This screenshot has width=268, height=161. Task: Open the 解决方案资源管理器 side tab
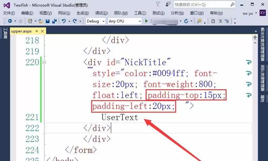pyautogui.click(x=262, y=44)
